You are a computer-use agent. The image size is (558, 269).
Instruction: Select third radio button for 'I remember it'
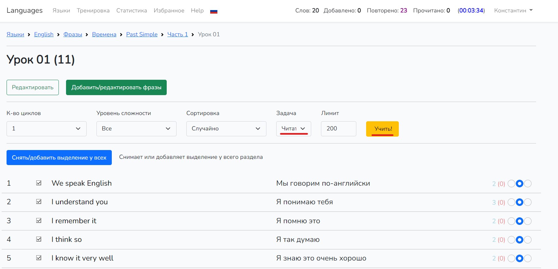528,221
